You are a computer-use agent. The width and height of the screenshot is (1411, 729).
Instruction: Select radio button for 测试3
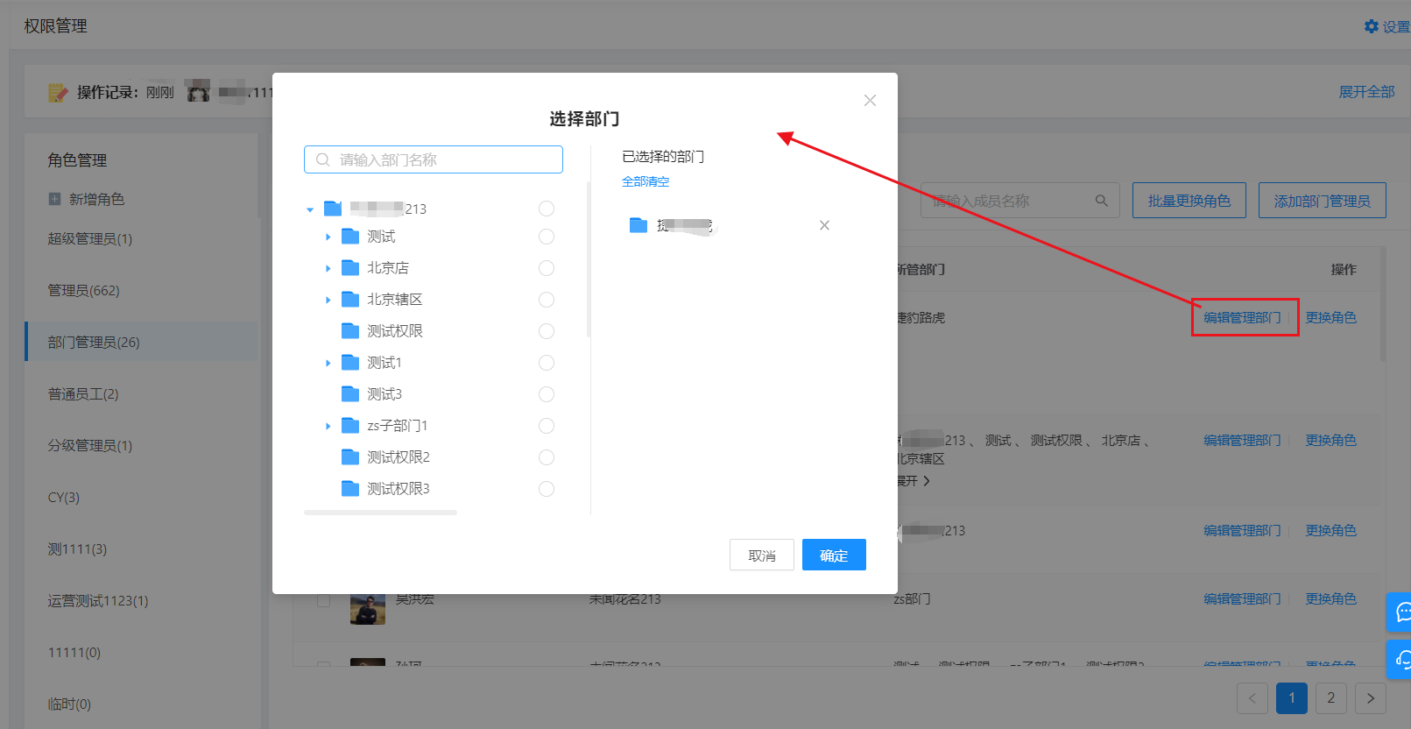547,394
